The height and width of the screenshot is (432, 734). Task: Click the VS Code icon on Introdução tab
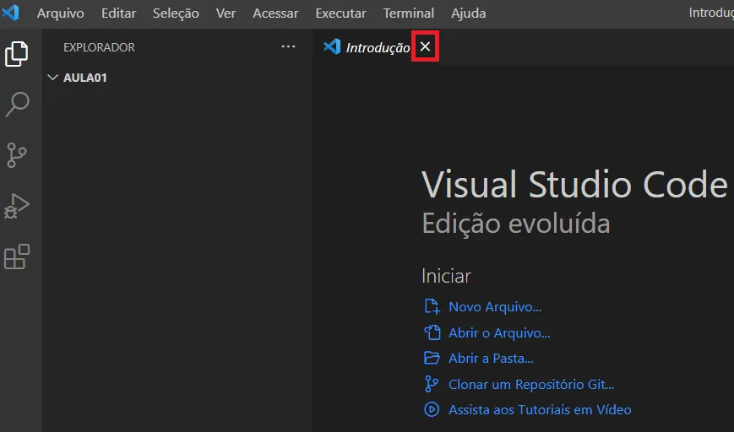[x=332, y=46]
